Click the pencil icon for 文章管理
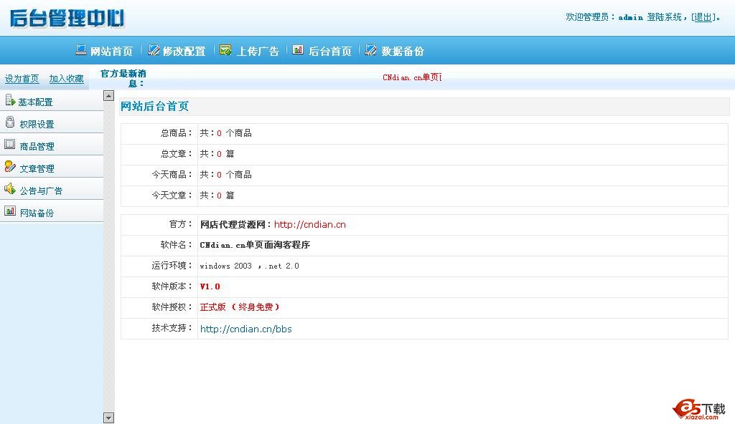Image resolution: width=735 pixels, height=424 pixels. [10, 167]
